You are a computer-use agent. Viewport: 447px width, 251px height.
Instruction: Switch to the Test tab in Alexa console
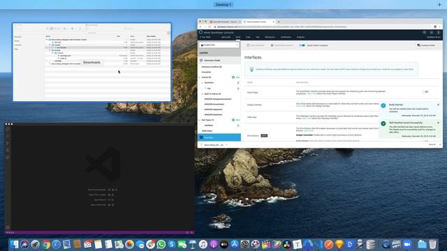pyautogui.click(x=258, y=37)
